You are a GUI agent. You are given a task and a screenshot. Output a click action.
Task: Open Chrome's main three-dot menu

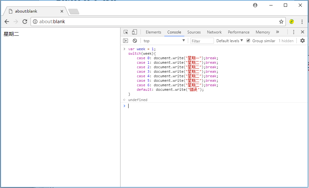click(302, 22)
